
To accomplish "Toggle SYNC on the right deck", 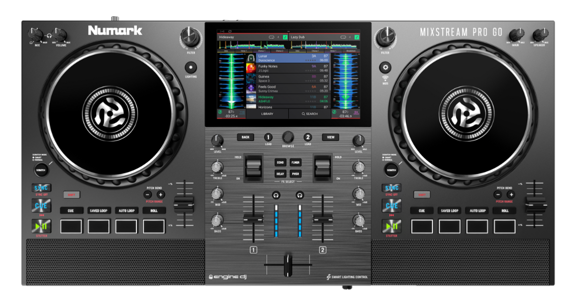I will (x=391, y=188).
